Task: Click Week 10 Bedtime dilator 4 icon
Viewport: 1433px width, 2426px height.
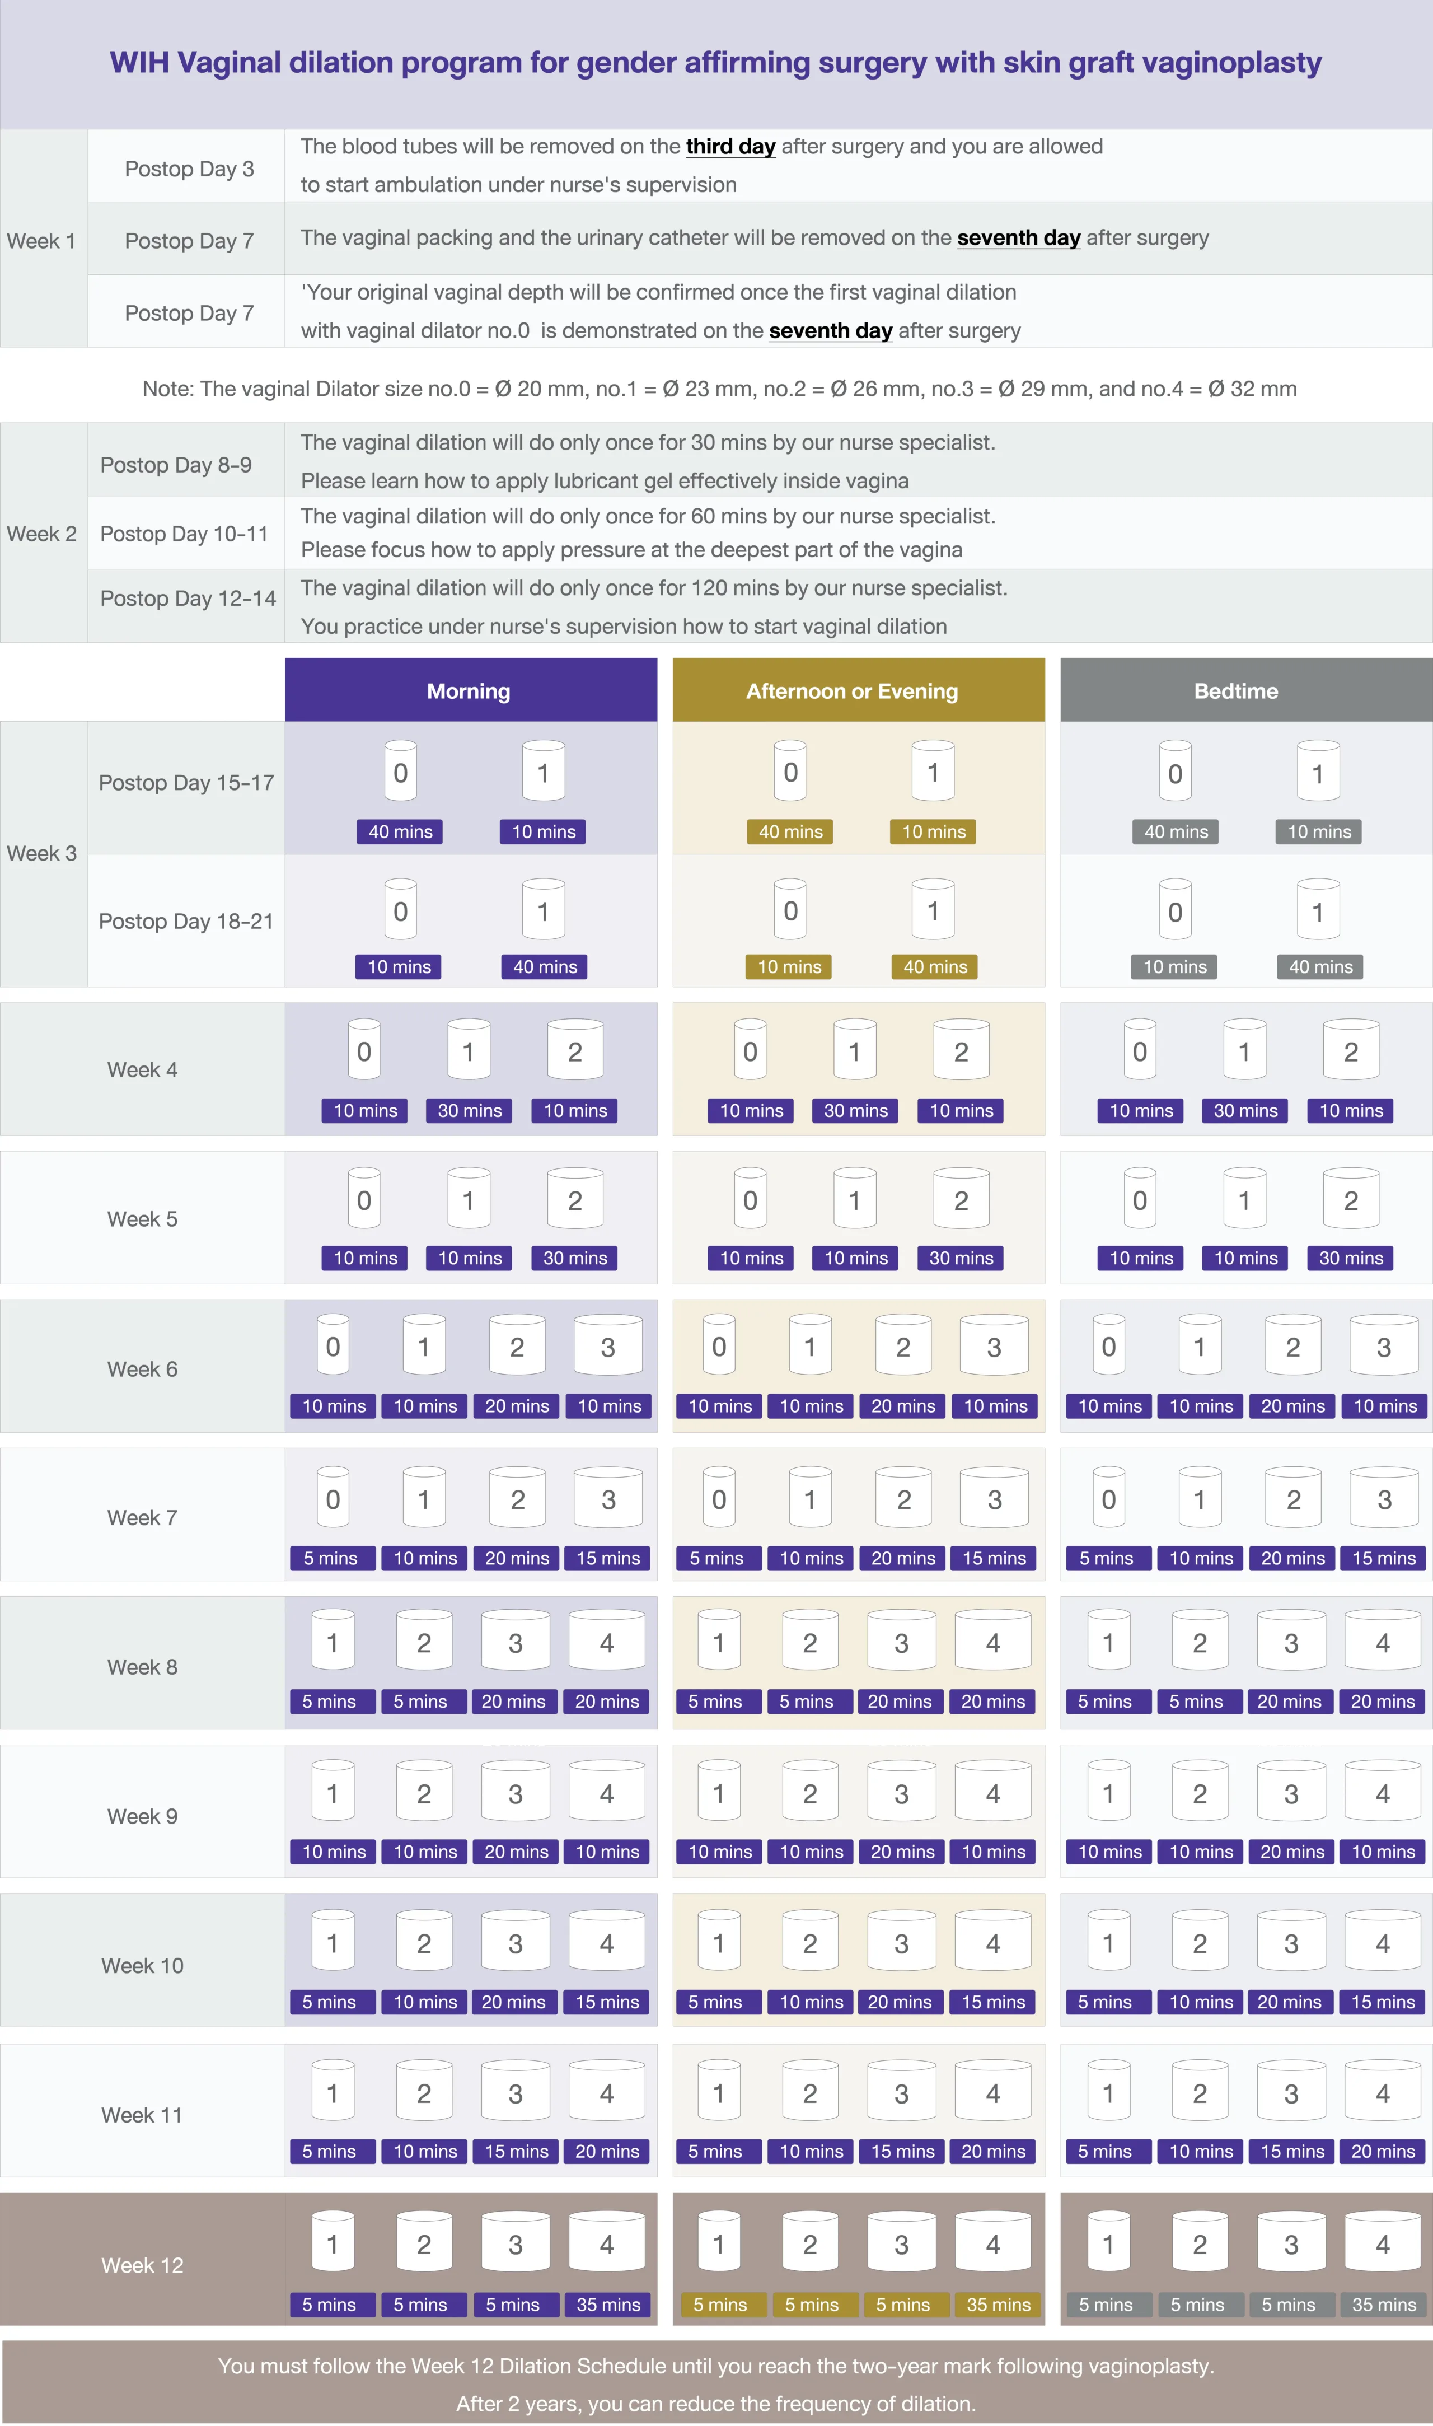Action: pos(1383,1941)
